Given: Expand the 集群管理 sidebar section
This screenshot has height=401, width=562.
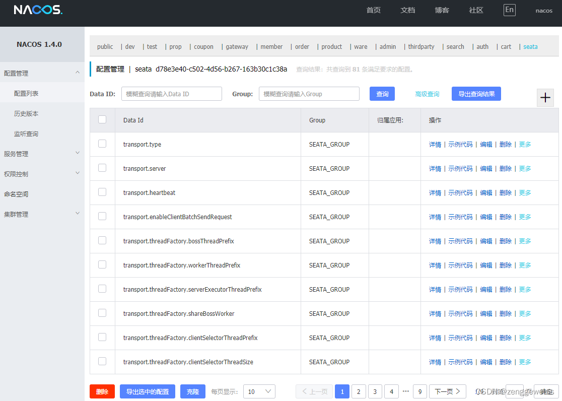Looking at the screenshot, I should coord(42,214).
